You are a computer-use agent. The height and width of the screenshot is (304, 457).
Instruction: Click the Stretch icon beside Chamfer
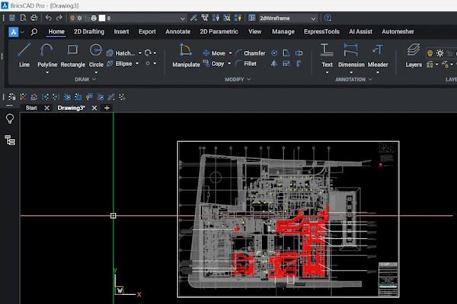(286, 53)
